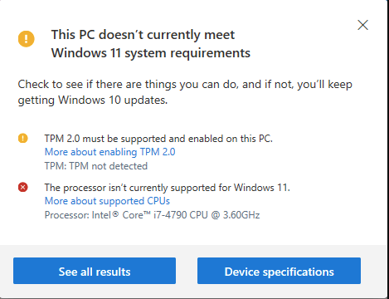Open More about supported CPUs link
This screenshot has width=389, height=299.
point(107,201)
